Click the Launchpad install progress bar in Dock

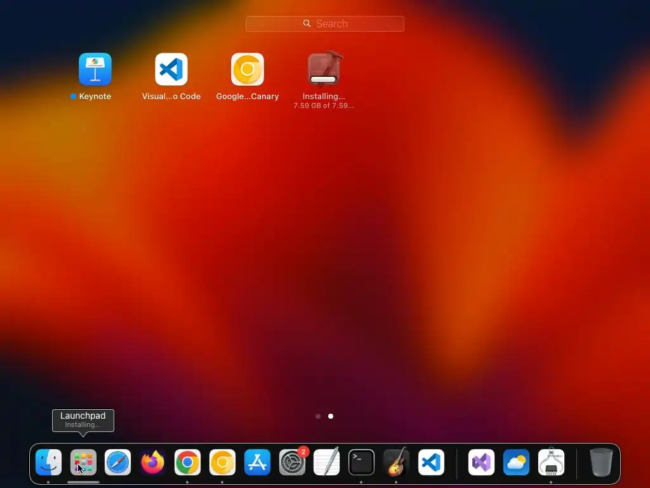point(83,482)
